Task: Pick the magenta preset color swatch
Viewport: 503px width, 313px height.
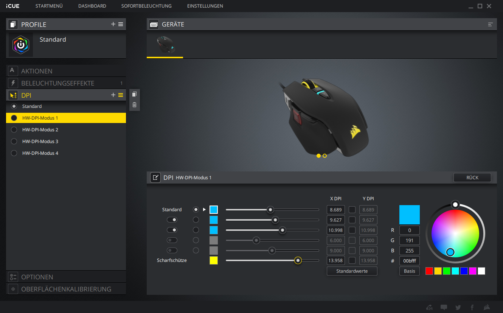Action: (x=472, y=271)
